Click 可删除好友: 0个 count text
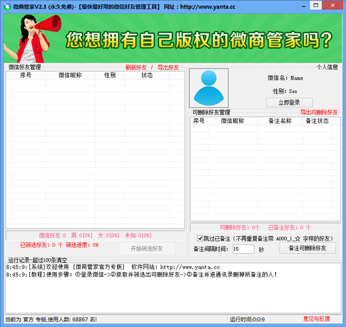 (x=240, y=227)
